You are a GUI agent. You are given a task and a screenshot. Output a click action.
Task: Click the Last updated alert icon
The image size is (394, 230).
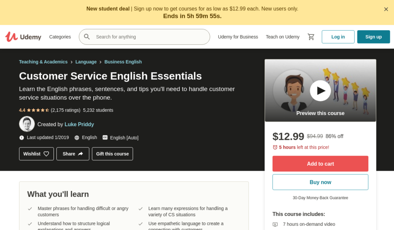[x=22, y=138]
